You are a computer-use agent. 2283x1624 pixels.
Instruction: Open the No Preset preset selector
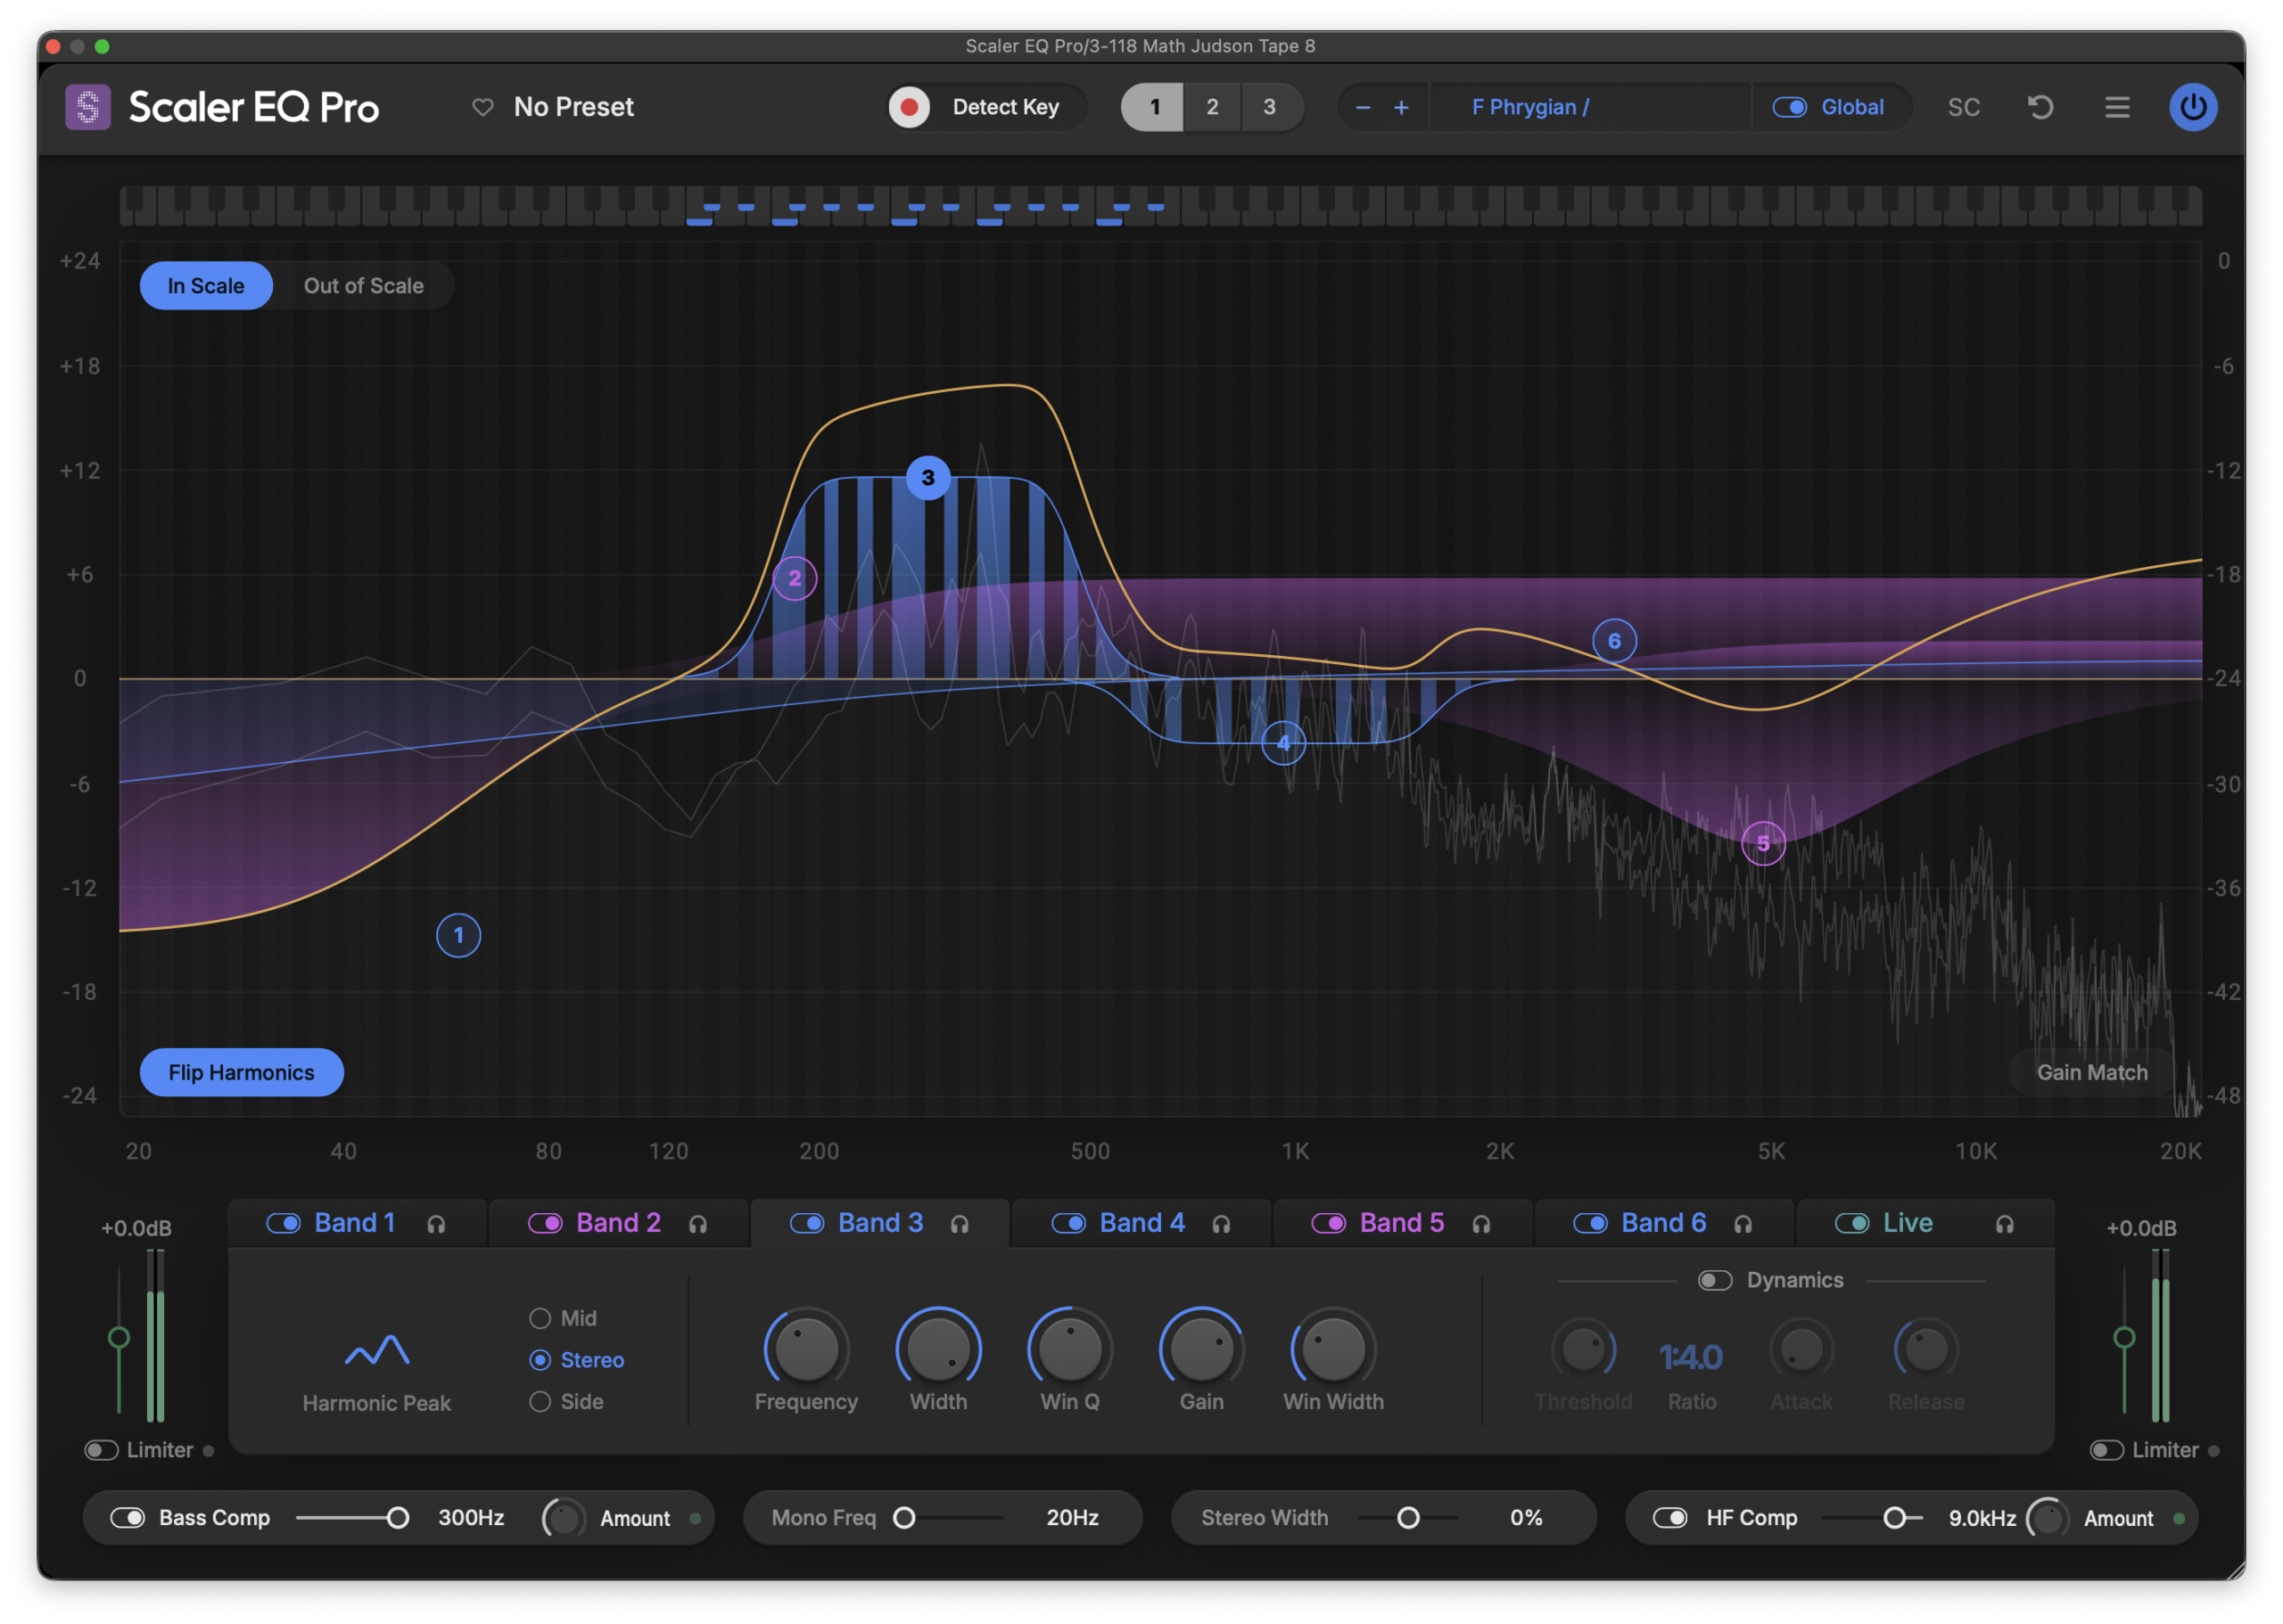coord(573,107)
